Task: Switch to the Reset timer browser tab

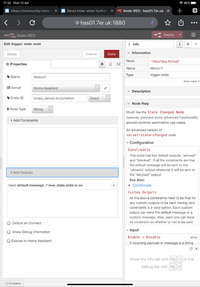Action: coord(87,11)
